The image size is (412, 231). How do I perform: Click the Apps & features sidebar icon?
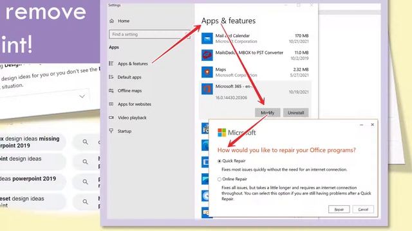pos(111,64)
